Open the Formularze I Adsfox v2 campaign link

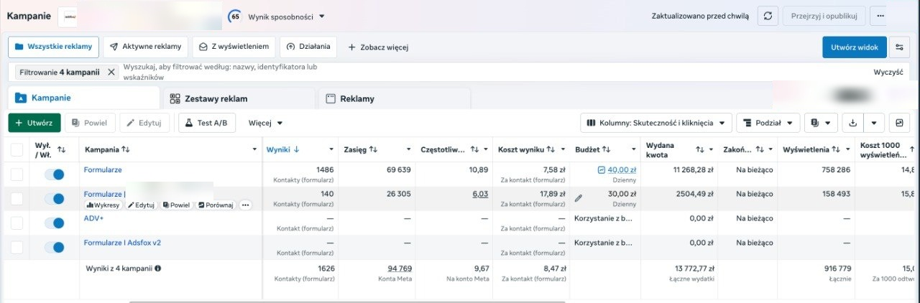click(x=122, y=243)
